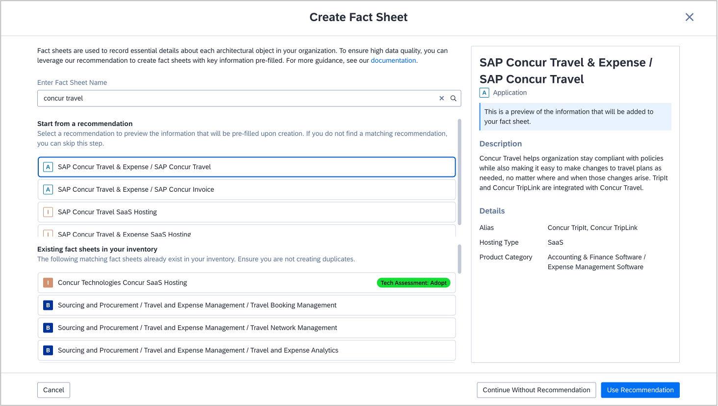The width and height of the screenshot is (718, 406).
Task: Click the Details heading in preview
Action: [x=492, y=211]
